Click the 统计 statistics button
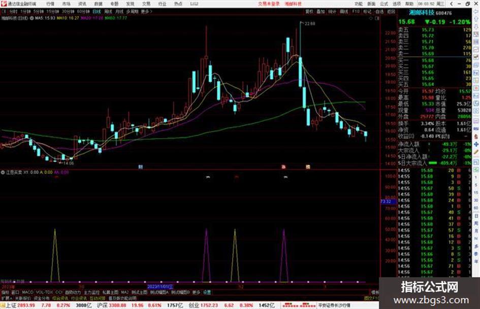The image size is (480, 309). point(332,11)
